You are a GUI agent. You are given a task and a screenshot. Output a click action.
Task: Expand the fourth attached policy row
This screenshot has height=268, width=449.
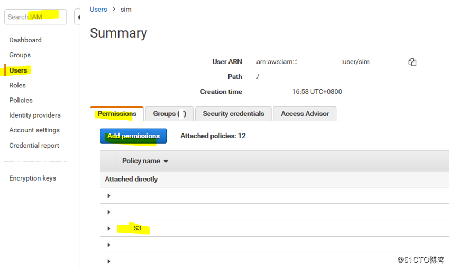(109, 245)
